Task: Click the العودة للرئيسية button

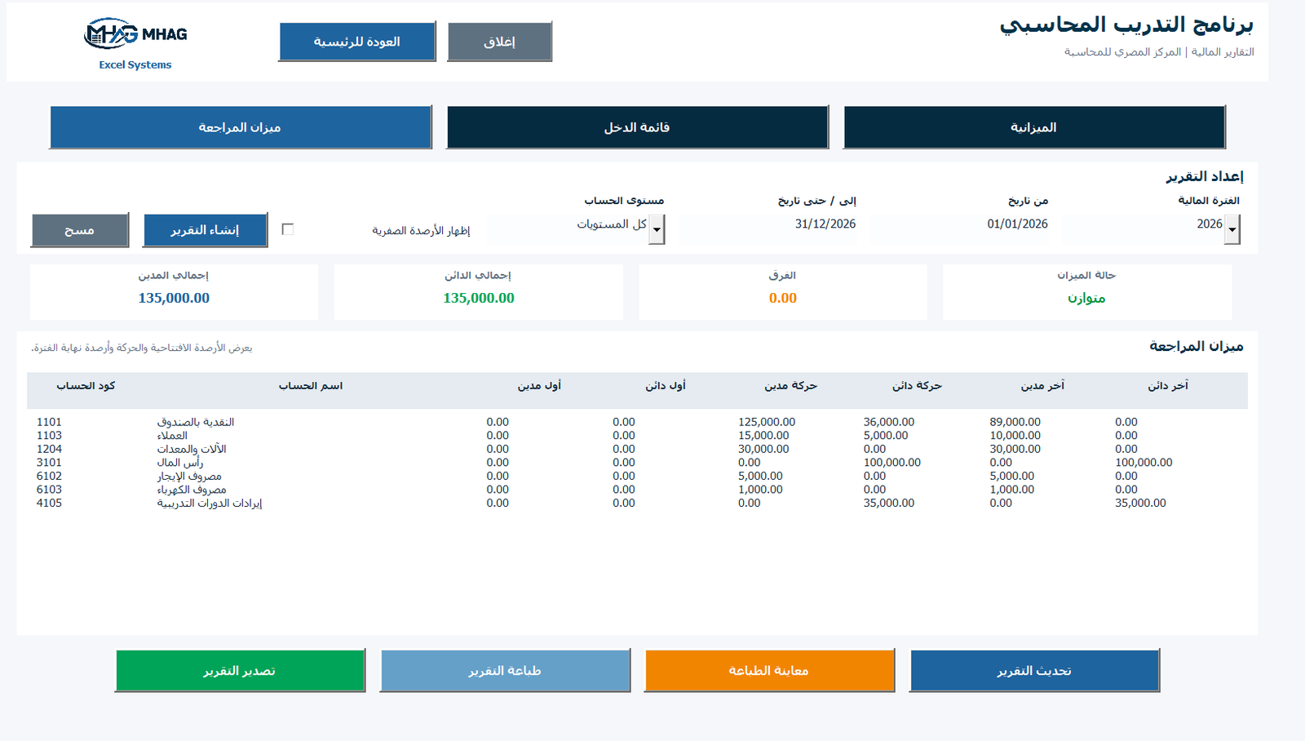Action: click(x=357, y=42)
